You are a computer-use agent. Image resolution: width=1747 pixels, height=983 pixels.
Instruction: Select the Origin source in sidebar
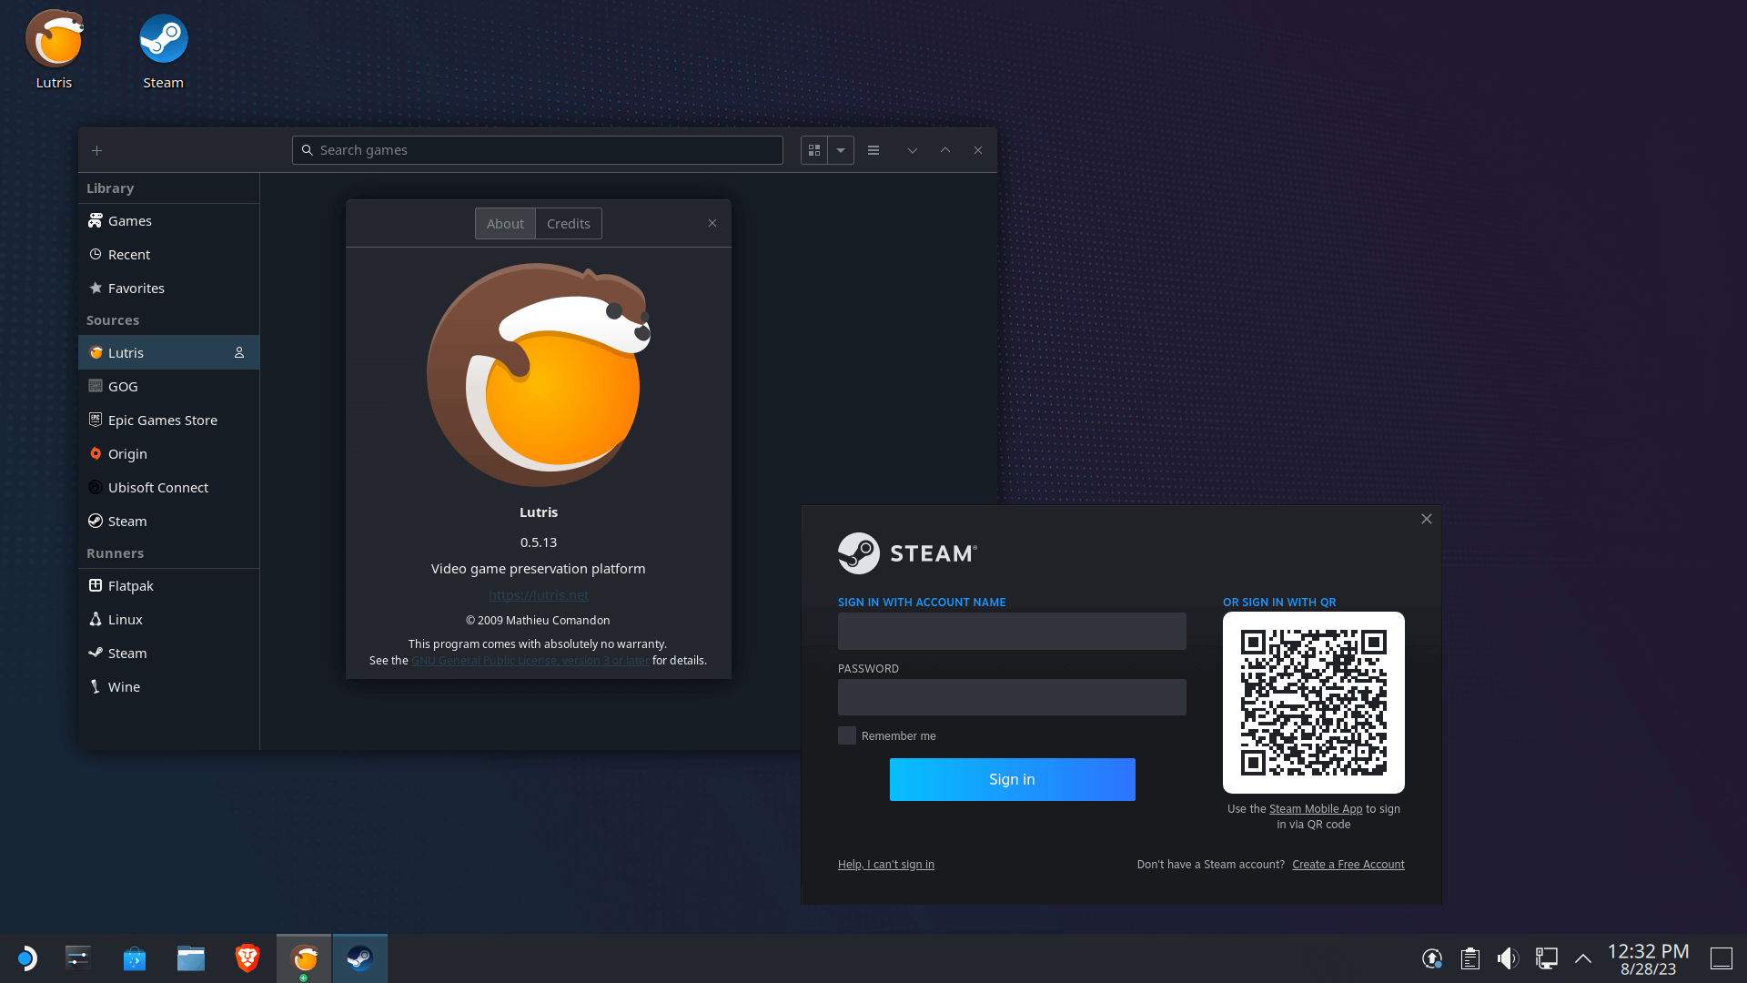coord(127,452)
